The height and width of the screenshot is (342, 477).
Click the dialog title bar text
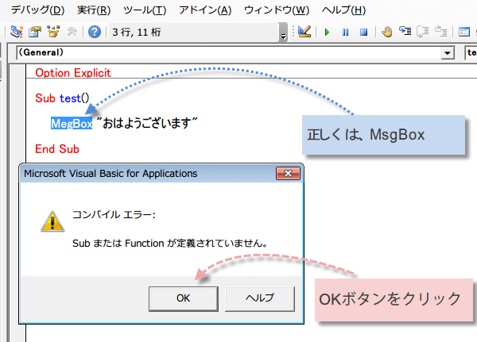(111, 174)
